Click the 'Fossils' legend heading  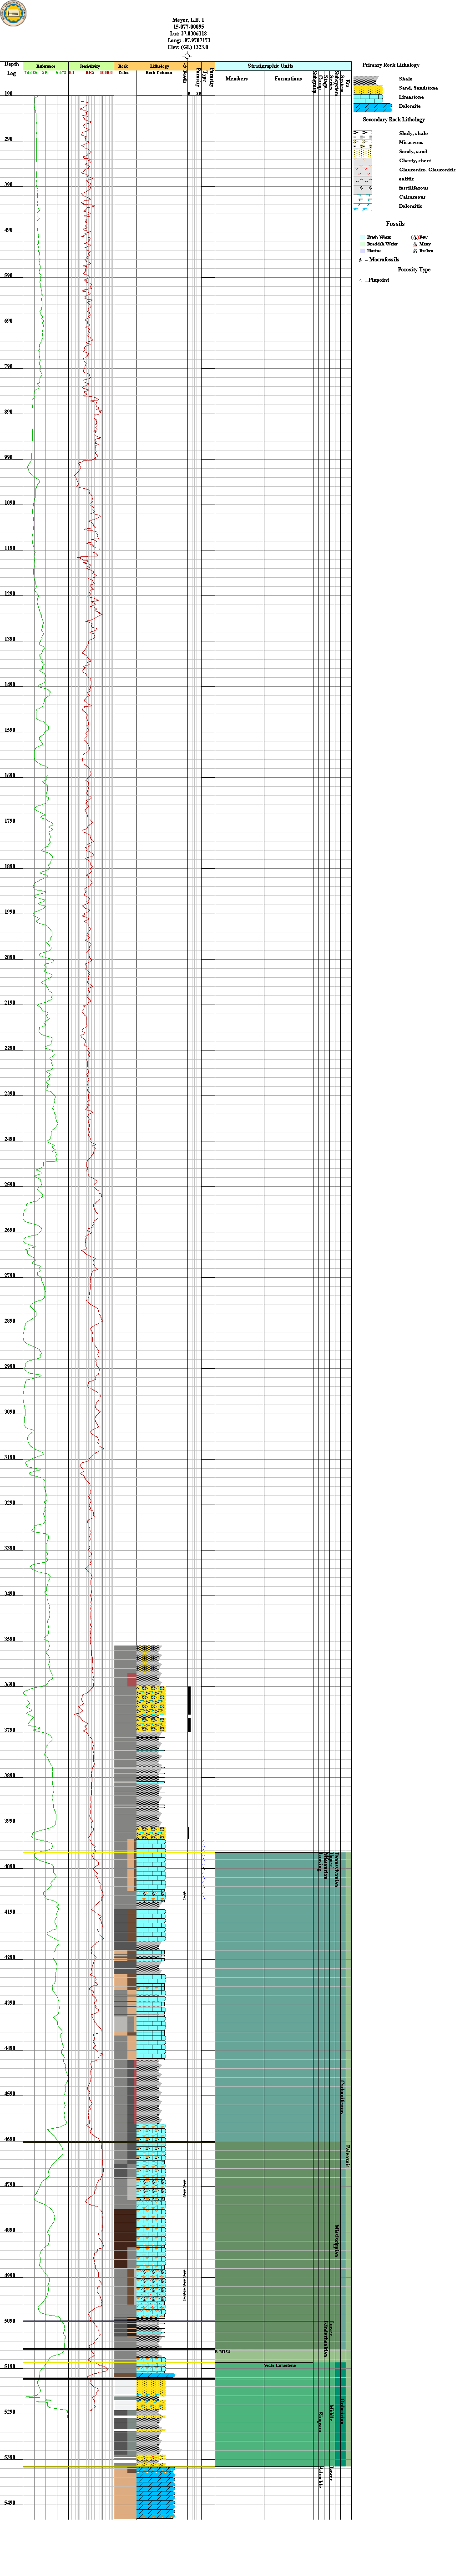click(x=395, y=224)
